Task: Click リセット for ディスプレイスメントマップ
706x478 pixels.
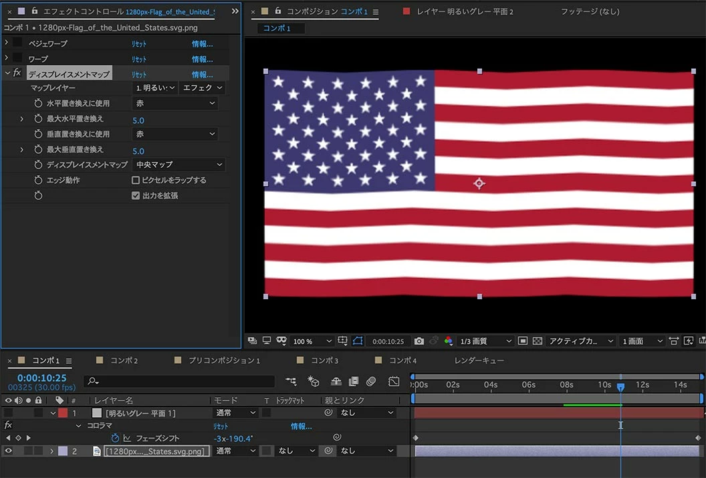Action: click(138, 74)
